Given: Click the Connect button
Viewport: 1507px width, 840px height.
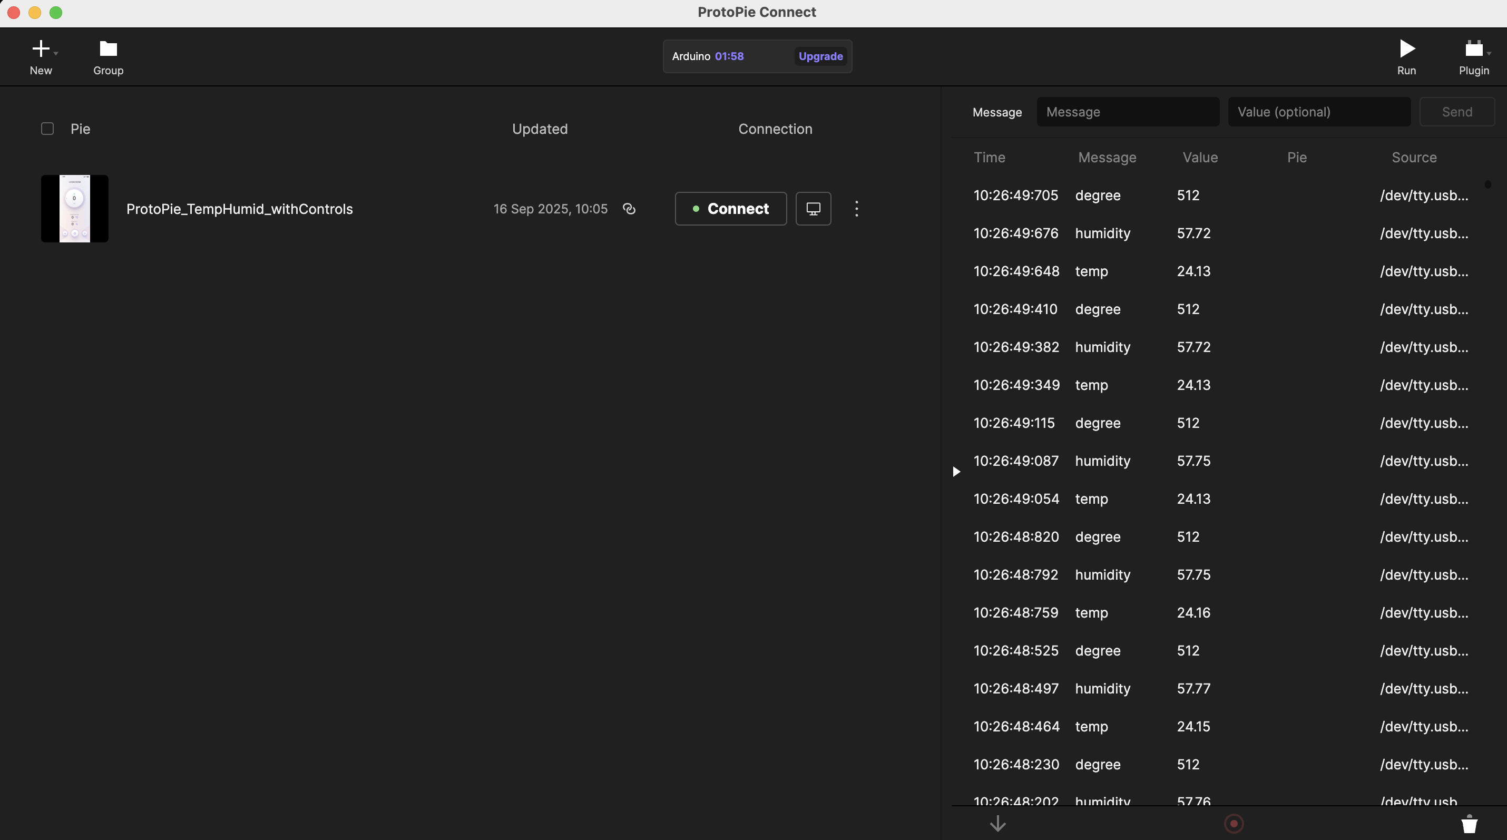Looking at the screenshot, I should click(730, 209).
